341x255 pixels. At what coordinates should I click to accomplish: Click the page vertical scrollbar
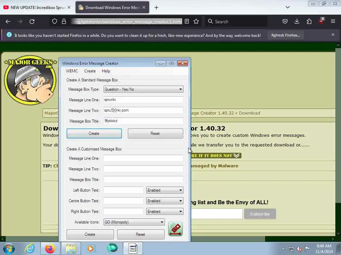338,140
